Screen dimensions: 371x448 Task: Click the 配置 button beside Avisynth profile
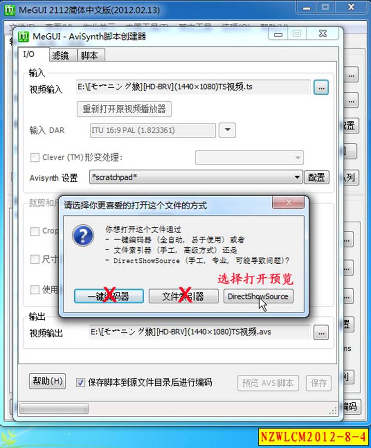[317, 178]
